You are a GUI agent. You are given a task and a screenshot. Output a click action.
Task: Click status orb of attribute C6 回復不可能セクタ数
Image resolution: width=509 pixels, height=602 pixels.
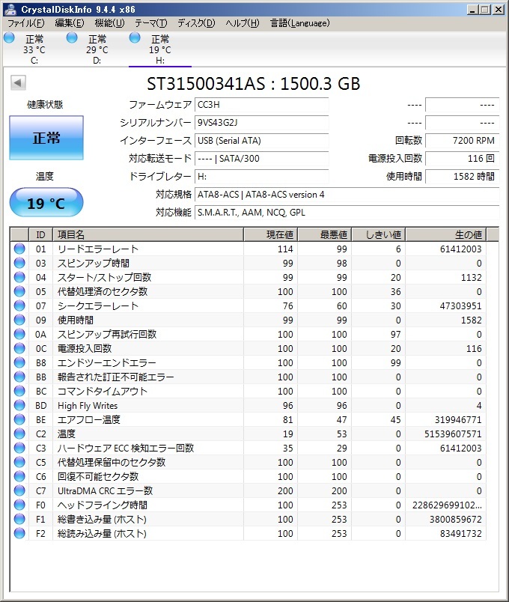pyautogui.click(x=19, y=476)
